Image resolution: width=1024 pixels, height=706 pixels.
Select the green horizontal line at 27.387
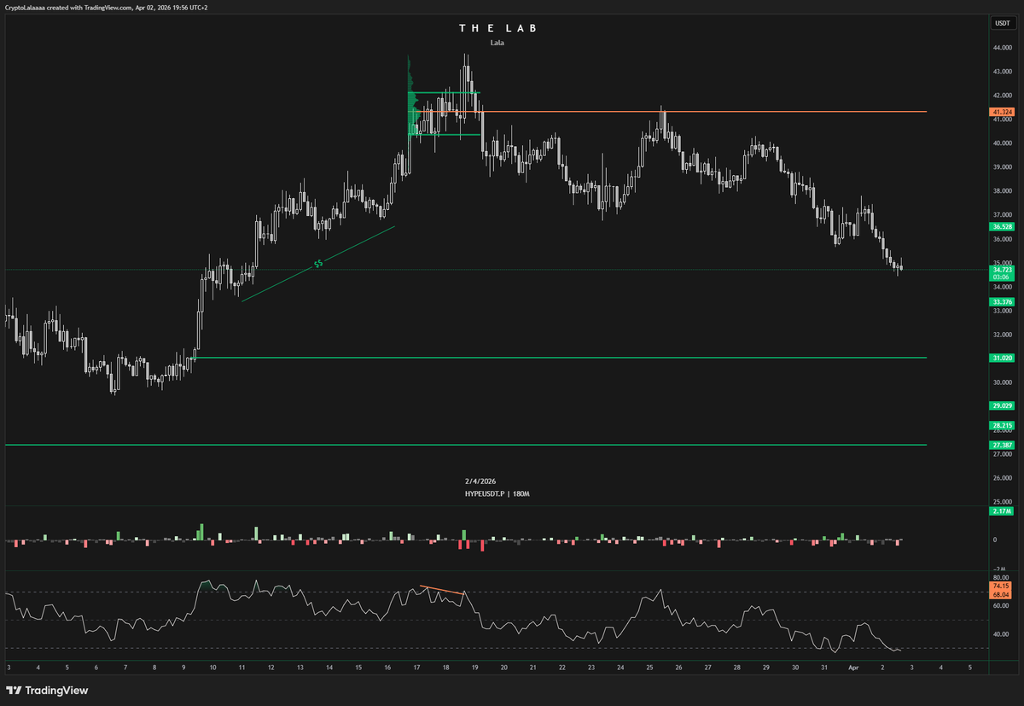(x=466, y=445)
